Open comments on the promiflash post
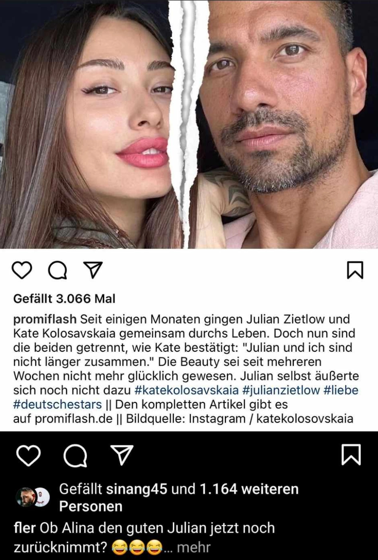 pyautogui.click(x=58, y=271)
